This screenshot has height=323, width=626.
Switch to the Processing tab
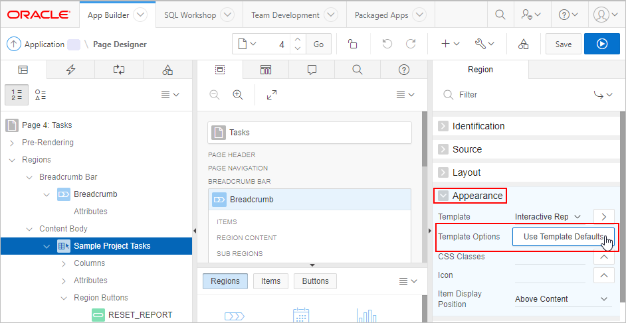pos(119,70)
